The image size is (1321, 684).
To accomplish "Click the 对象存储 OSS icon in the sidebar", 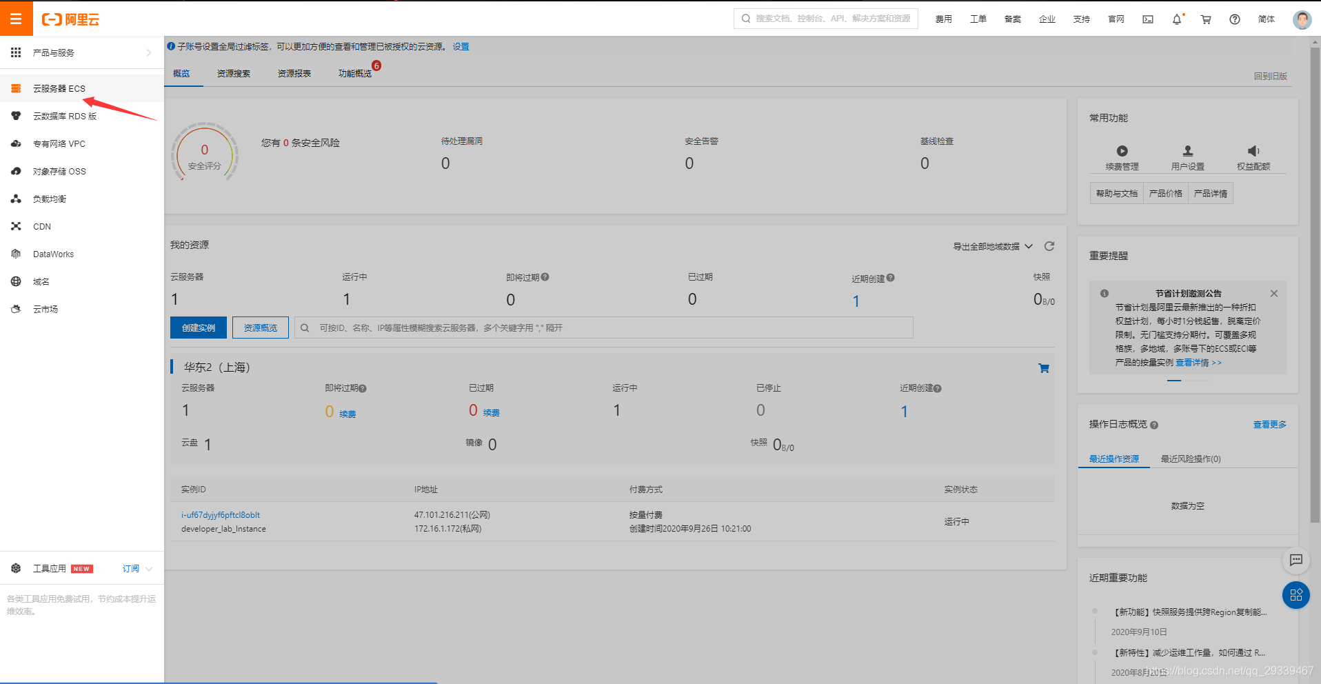I will coord(16,171).
